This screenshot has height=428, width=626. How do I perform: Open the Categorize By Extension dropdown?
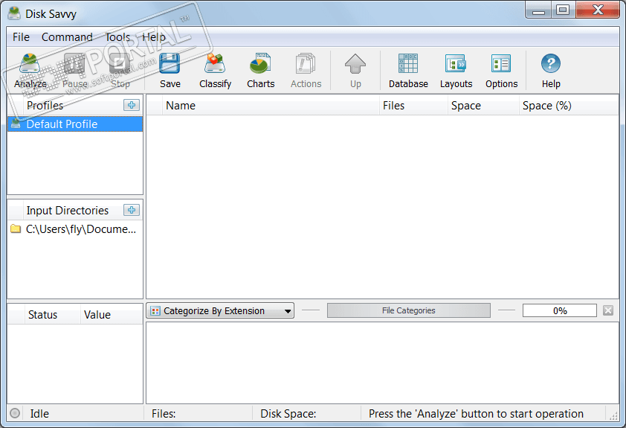pos(220,310)
